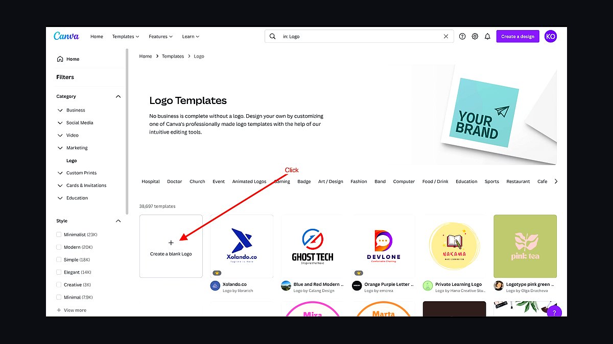Click the Home house icon in sidebar
The height and width of the screenshot is (344, 613).
coord(60,59)
